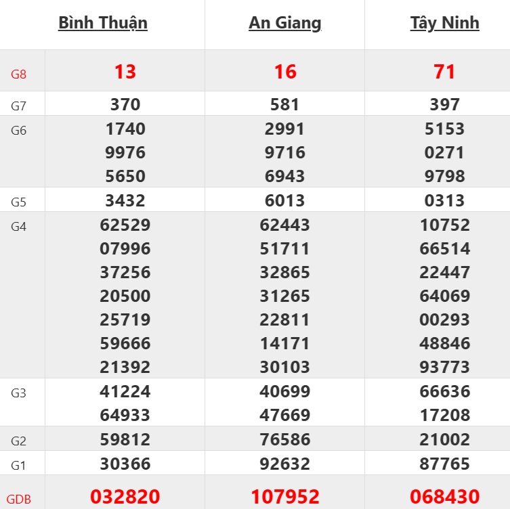This screenshot has width=510, height=509.
Task: Select the G7 row label
Action: [x=18, y=106]
